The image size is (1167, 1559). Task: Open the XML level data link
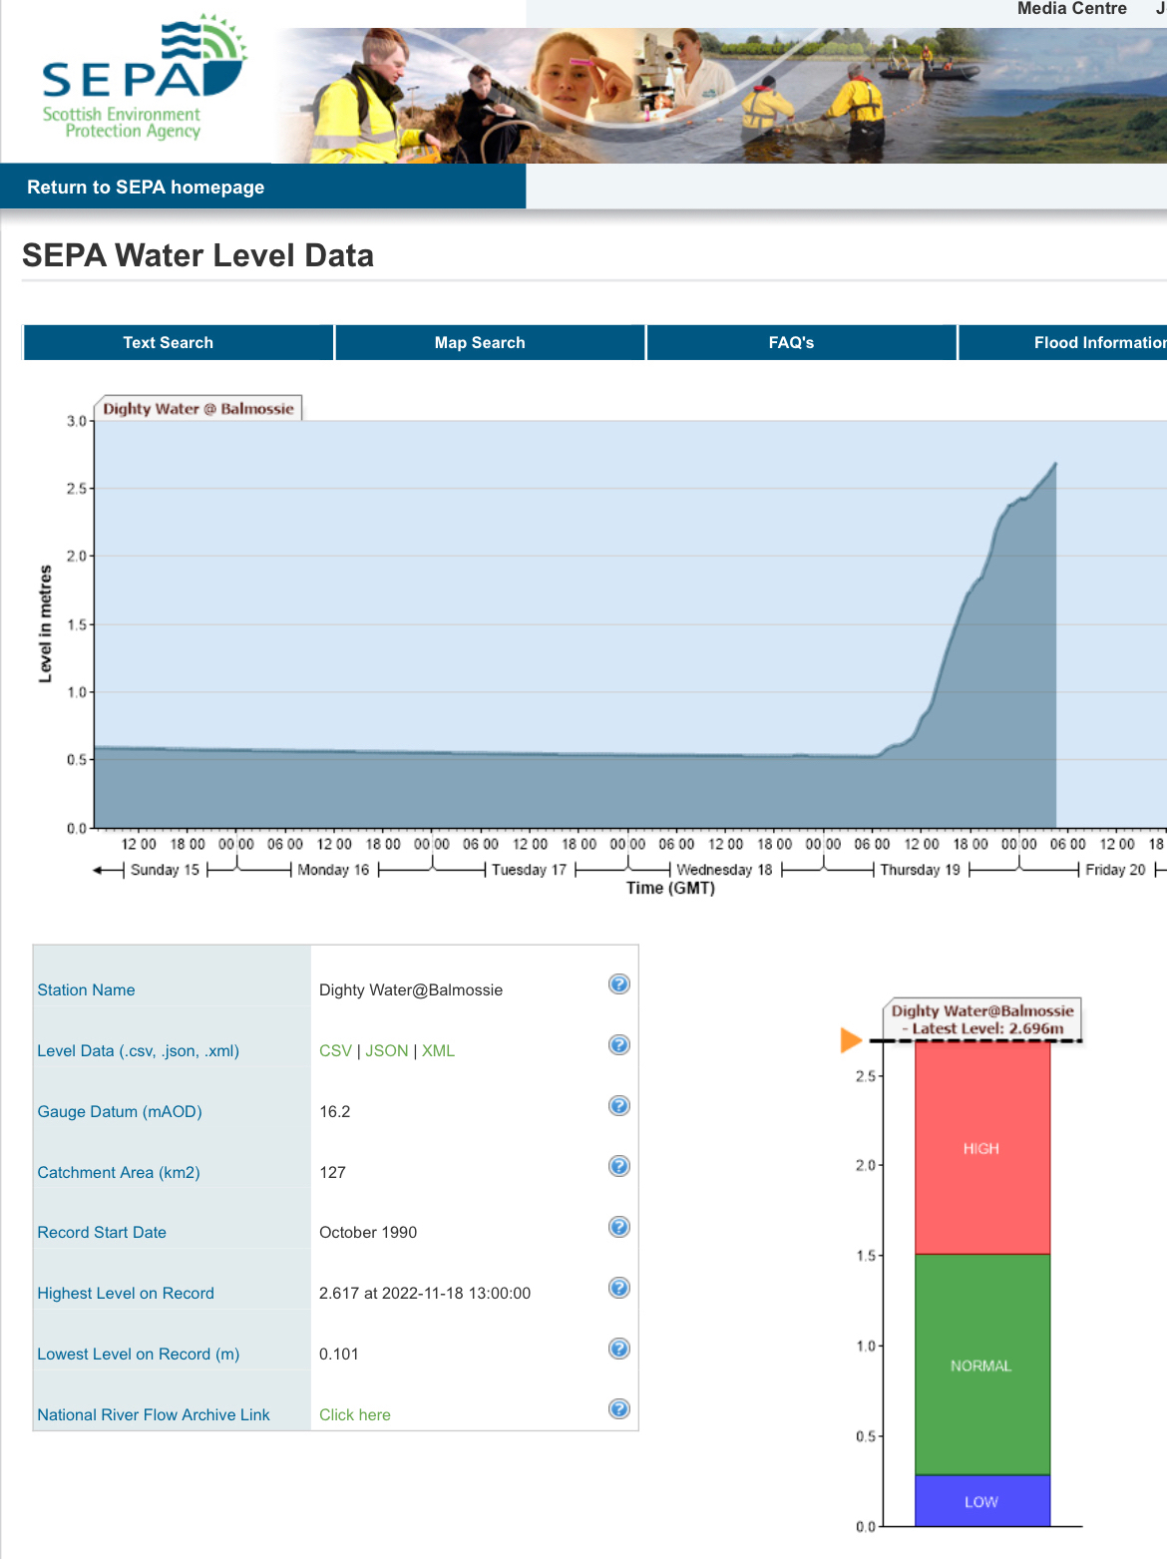pyautogui.click(x=438, y=1051)
